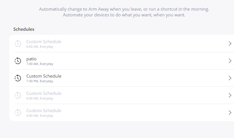Click '6:00 AM, Everyday' in the topmost row
The height and width of the screenshot is (138, 234).
pos(40,47)
